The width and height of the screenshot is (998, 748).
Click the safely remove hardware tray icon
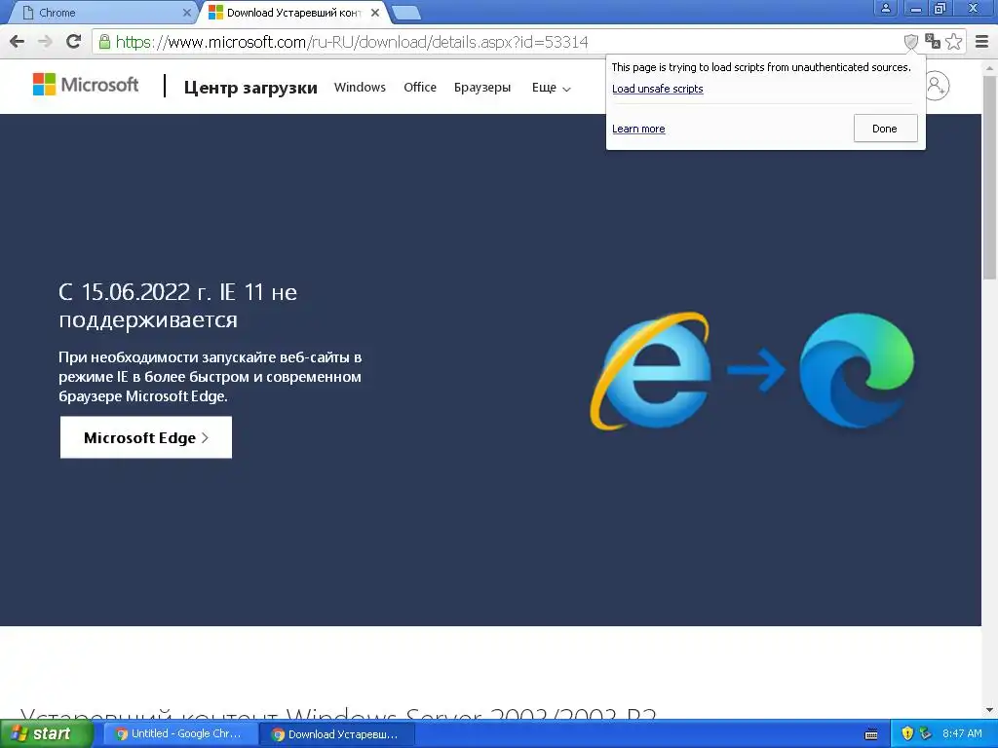(926, 734)
